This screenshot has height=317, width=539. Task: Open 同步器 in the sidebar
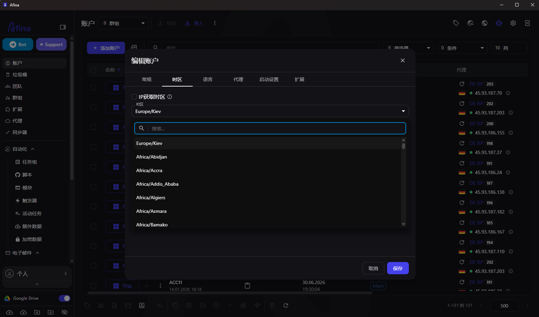34,132
